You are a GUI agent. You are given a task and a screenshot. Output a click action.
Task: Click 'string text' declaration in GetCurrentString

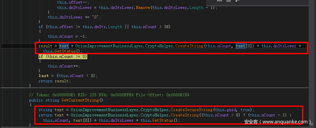coord(51,110)
